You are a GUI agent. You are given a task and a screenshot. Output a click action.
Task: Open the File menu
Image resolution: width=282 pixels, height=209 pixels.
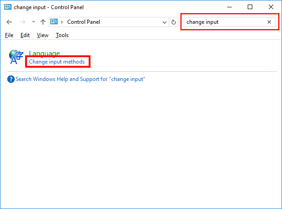[x=9, y=35]
